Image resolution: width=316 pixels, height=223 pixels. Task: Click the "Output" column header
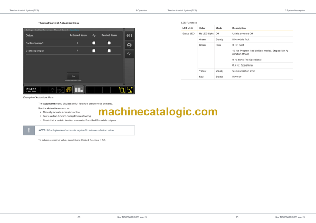[x=30, y=35]
